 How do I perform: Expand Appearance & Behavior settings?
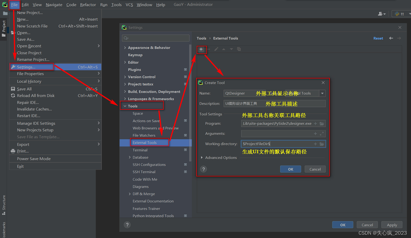tap(125, 48)
